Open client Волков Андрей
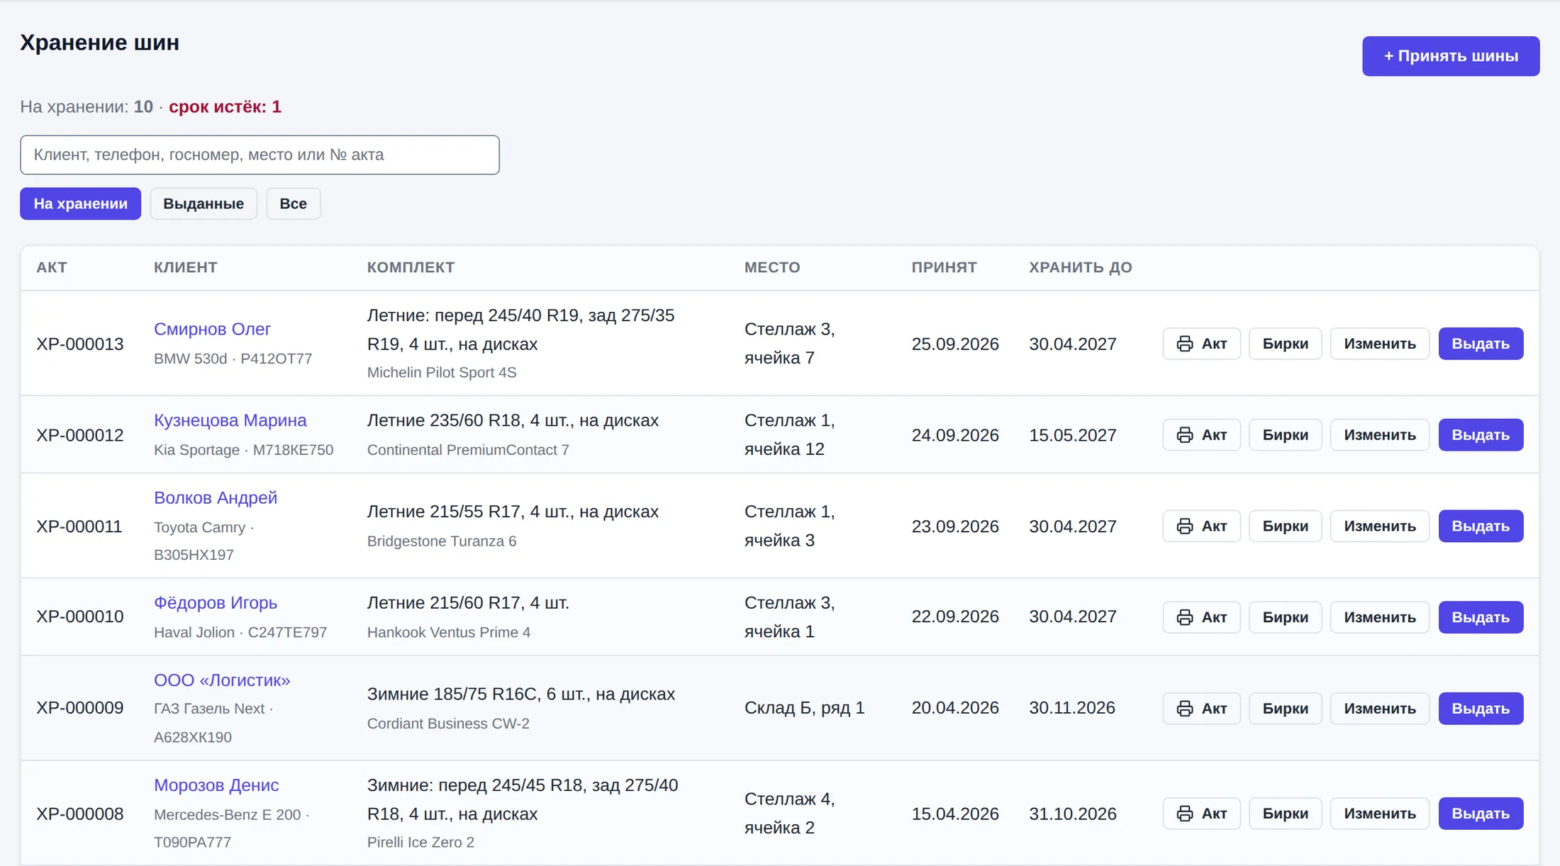This screenshot has height=866, width=1560. tap(216, 498)
